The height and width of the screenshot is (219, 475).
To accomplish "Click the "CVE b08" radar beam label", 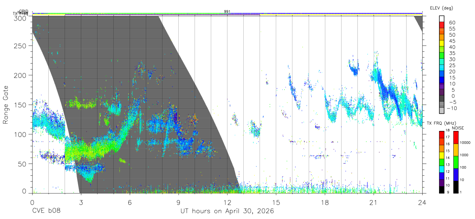I will click(46, 211).
